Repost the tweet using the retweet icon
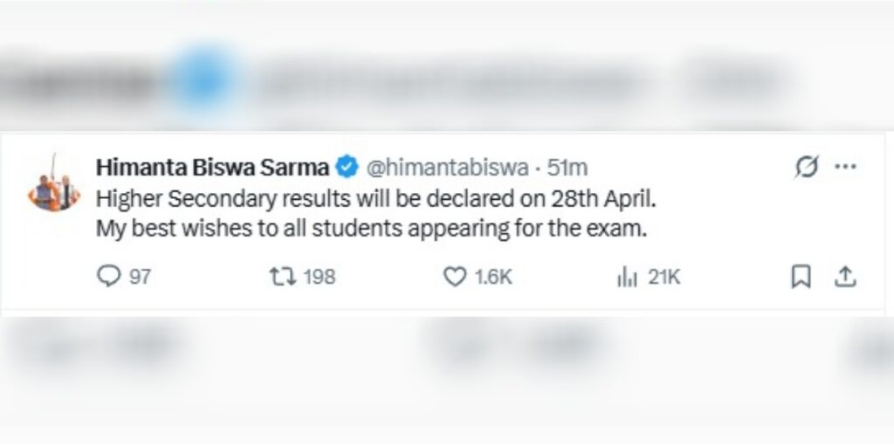This screenshot has width=894, height=447. coord(282,277)
